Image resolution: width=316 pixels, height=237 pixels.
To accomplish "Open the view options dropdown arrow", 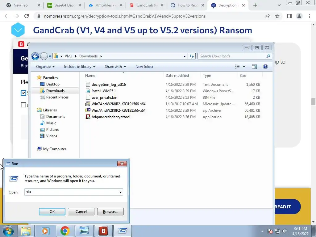I will (x=244, y=67).
